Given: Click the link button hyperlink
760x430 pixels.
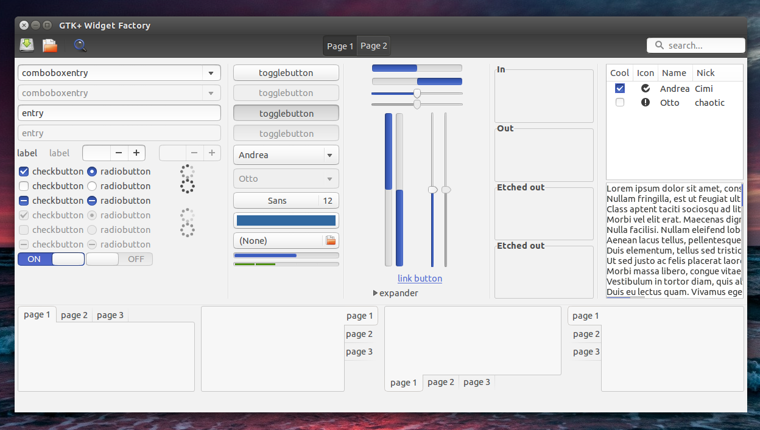Looking at the screenshot, I should click(x=420, y=279).
